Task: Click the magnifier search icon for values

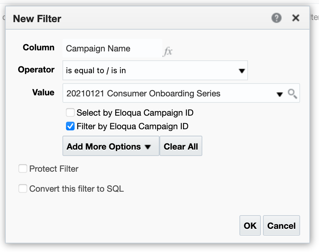Action: (x=292, y=94)
